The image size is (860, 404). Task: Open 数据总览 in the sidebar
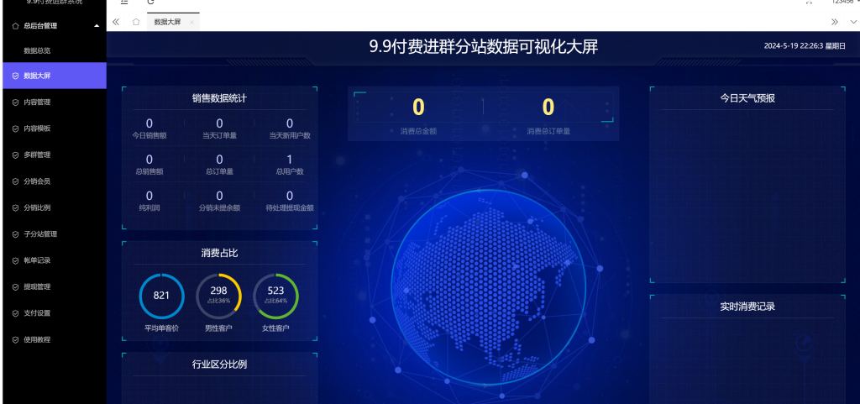37,50
